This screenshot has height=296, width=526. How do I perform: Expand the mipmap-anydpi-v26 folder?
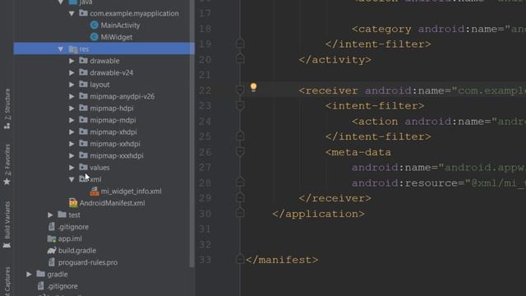click(72, 96)
